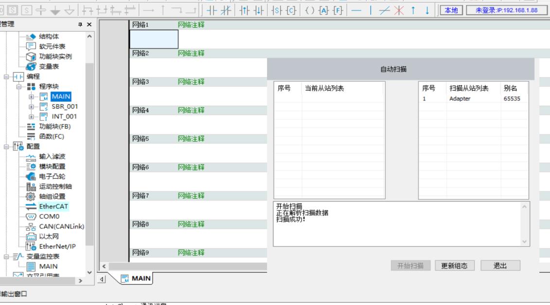Click the 网络1 network label
550x305 pixels.
point(141,25)
